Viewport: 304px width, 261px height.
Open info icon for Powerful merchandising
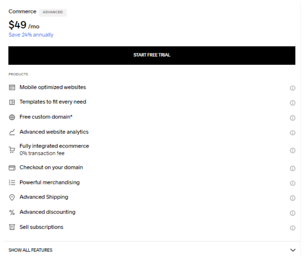pos(292,183)
